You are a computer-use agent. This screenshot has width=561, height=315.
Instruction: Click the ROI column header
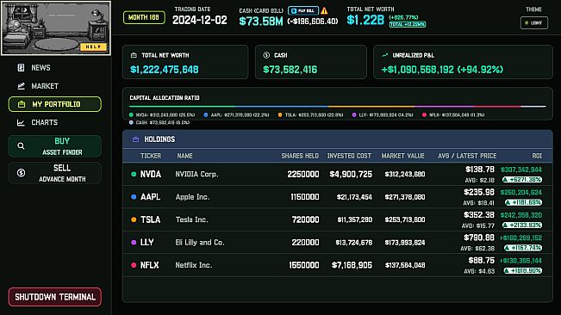click(537, 156)
